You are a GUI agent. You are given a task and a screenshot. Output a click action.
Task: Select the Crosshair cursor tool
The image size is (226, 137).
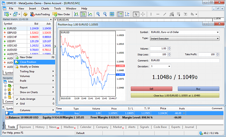pos(143,14)
